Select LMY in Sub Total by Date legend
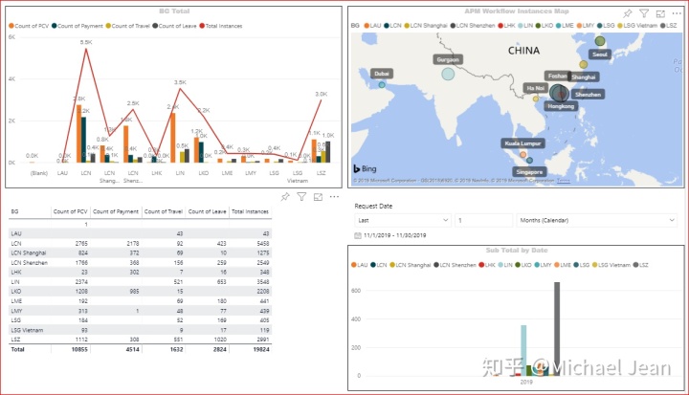Viewport: 689px width, 395px height. [543, 265]
